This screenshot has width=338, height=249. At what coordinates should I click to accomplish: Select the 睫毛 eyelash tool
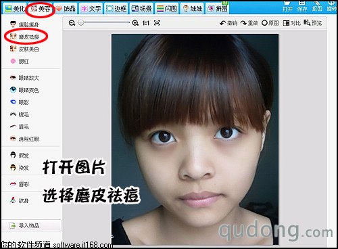[x=20, y=114]
